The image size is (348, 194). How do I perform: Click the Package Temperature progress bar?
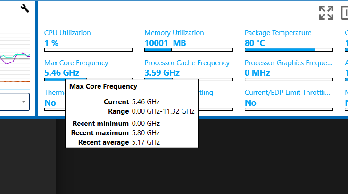[289, 50]
